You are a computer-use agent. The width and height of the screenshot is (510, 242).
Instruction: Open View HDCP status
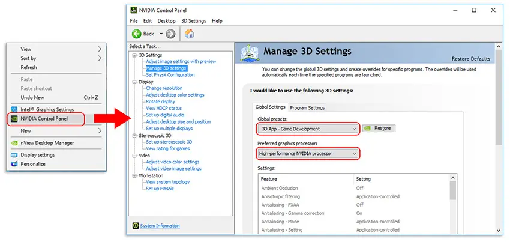coord(164,108)
